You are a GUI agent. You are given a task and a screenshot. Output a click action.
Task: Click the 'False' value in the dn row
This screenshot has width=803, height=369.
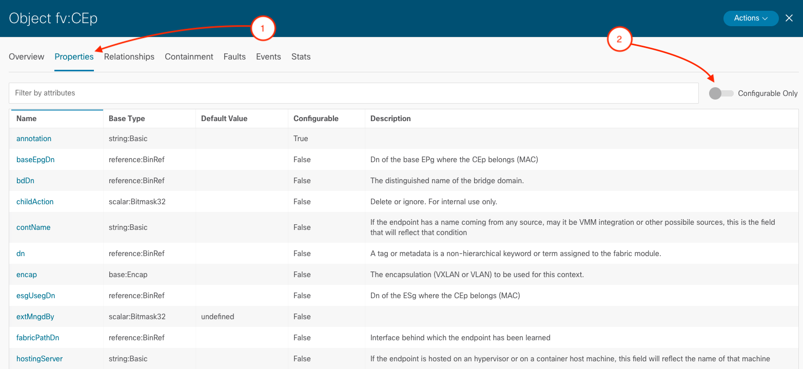click(302, 254)
